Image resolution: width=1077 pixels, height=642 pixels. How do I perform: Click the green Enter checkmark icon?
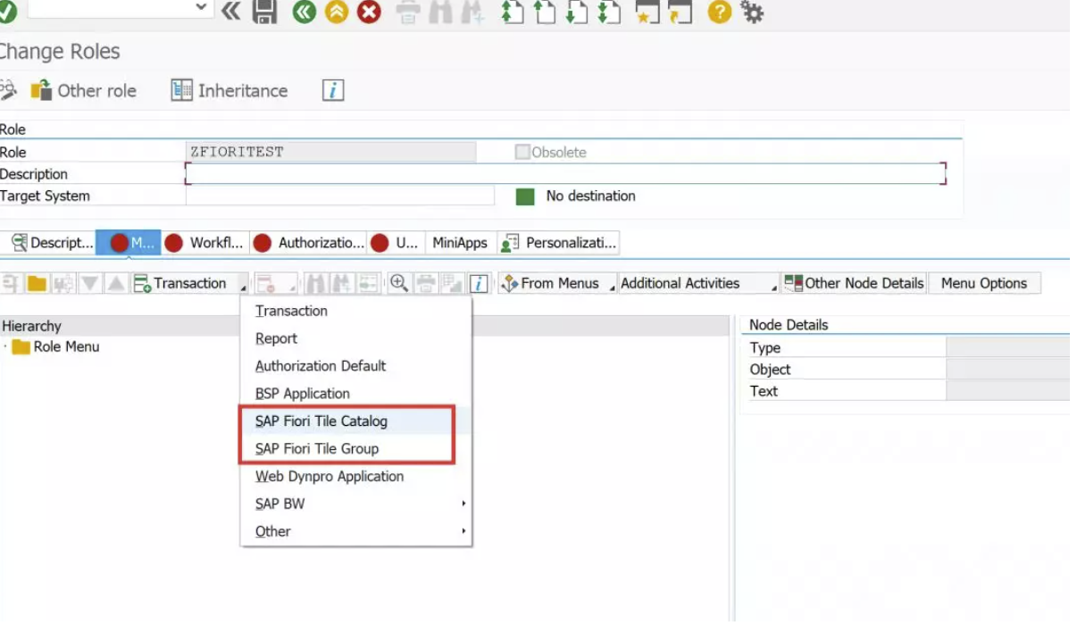pyautogui.click(x=6, y=12)
